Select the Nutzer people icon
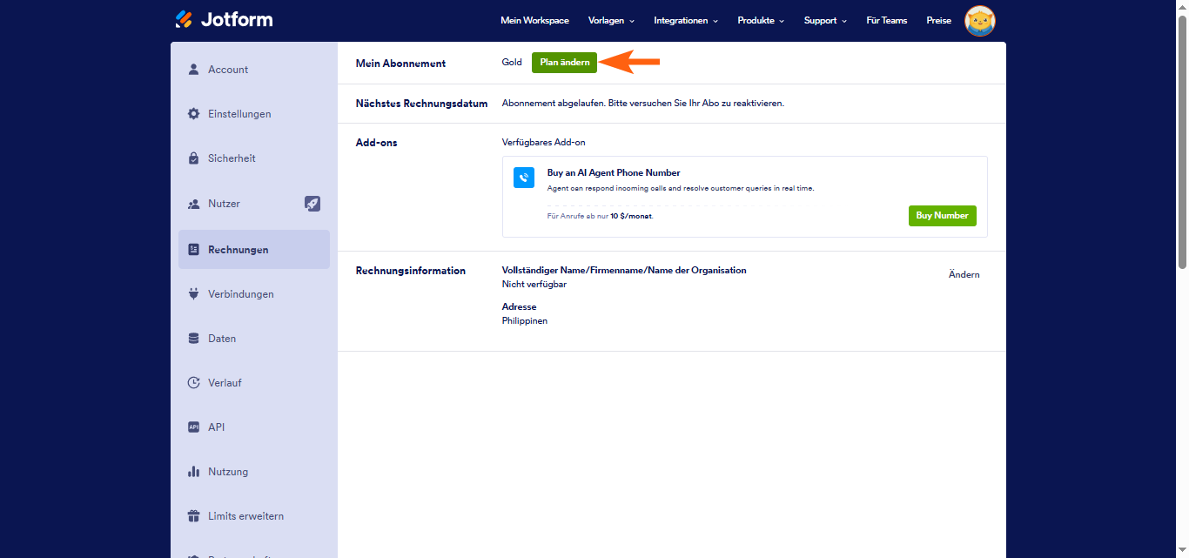 coord(194,204)
